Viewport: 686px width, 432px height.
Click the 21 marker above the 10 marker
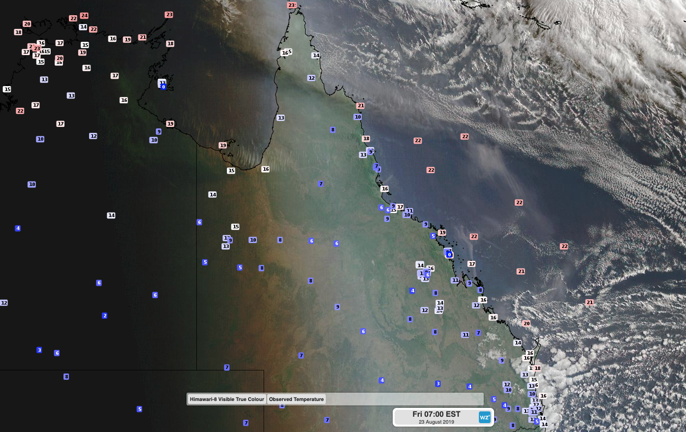tap(361, 106)
